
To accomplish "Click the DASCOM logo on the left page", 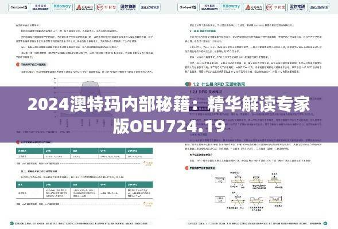I will tap(40, 7).
